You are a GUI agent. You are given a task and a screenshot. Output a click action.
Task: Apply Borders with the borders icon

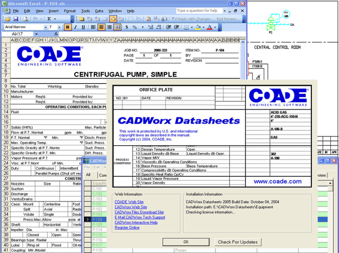tap(186, 27)
